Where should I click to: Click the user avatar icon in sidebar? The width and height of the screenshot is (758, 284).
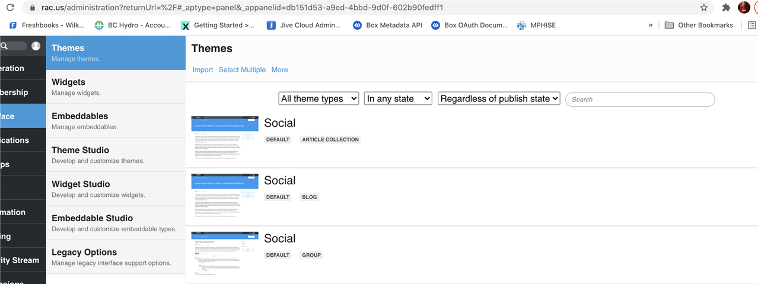pos(36,46)
